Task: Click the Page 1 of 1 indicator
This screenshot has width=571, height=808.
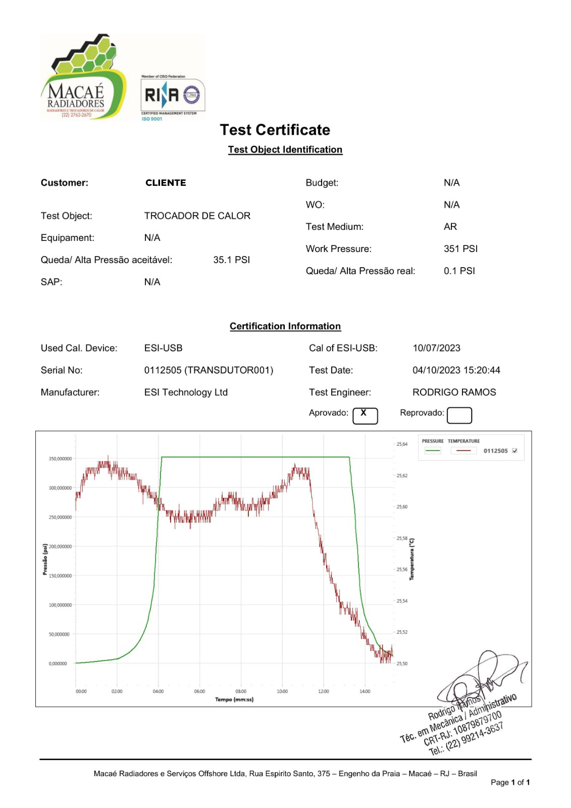Action: pyautogui.click(x=510, y=782)
